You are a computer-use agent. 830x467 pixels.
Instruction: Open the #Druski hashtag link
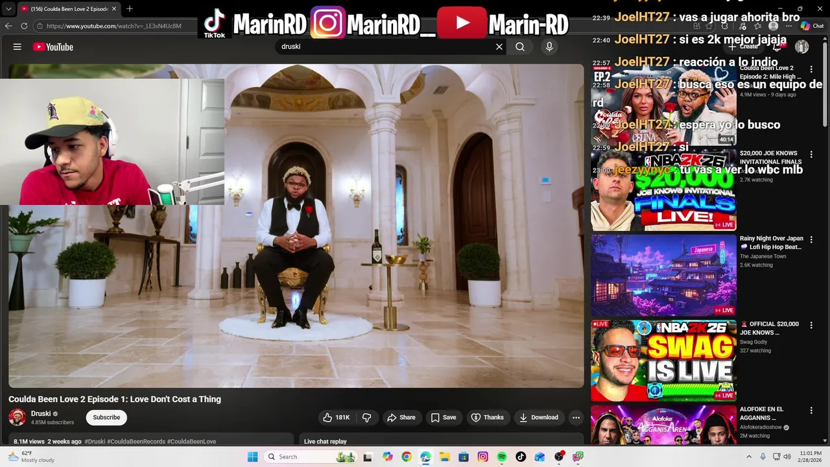coord(95,442)
